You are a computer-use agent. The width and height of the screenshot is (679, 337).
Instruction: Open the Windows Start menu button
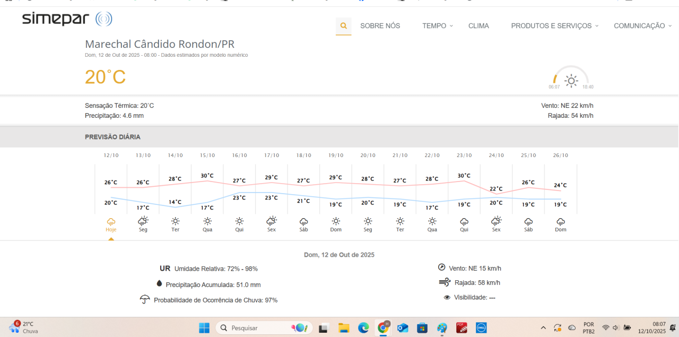click(x=204, y=328)
